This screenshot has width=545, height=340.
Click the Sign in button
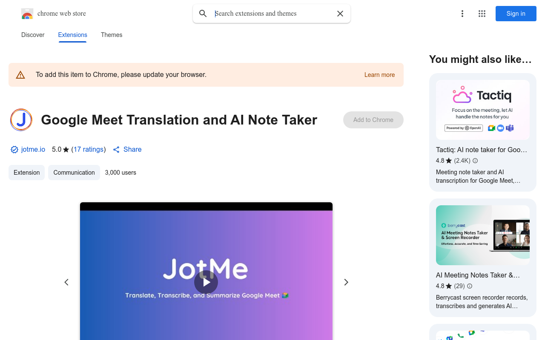pos(516,14)
